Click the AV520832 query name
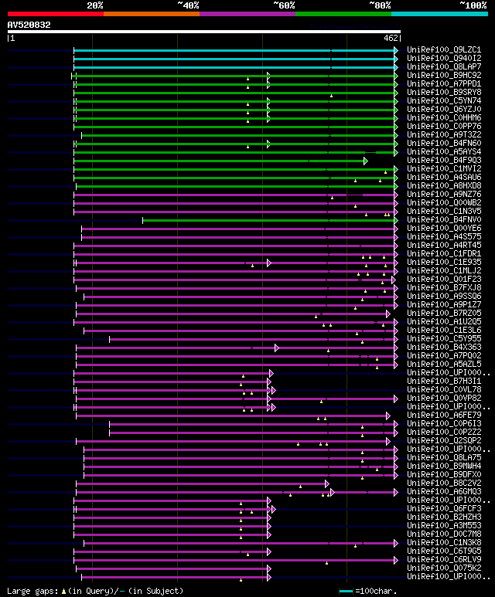This screenshot has width=495, height=597. 29,25
